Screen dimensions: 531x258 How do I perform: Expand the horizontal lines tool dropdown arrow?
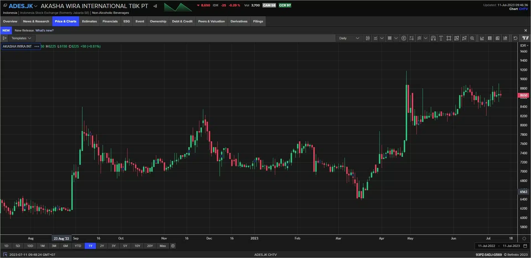(x=396, y=38)
